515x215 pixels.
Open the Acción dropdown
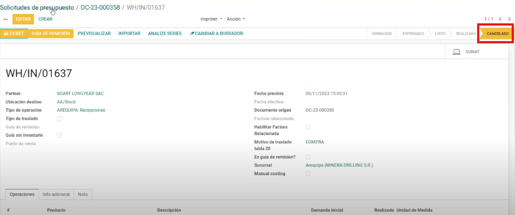pos(236,19)
